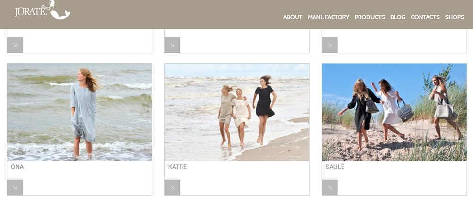This screenshot has width=473, height=200.
Task: Select SHOPS in the navigation bar
Action: click(454, 17)
